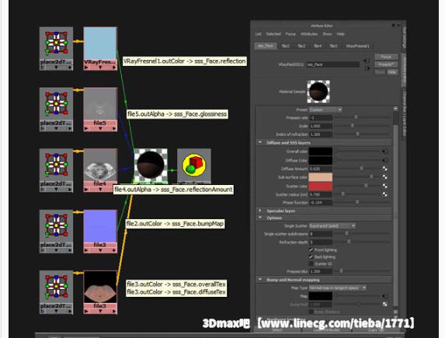Click checker map icon for Bump Mult
This screenshot has height=338, width=445.
point(384,305)
